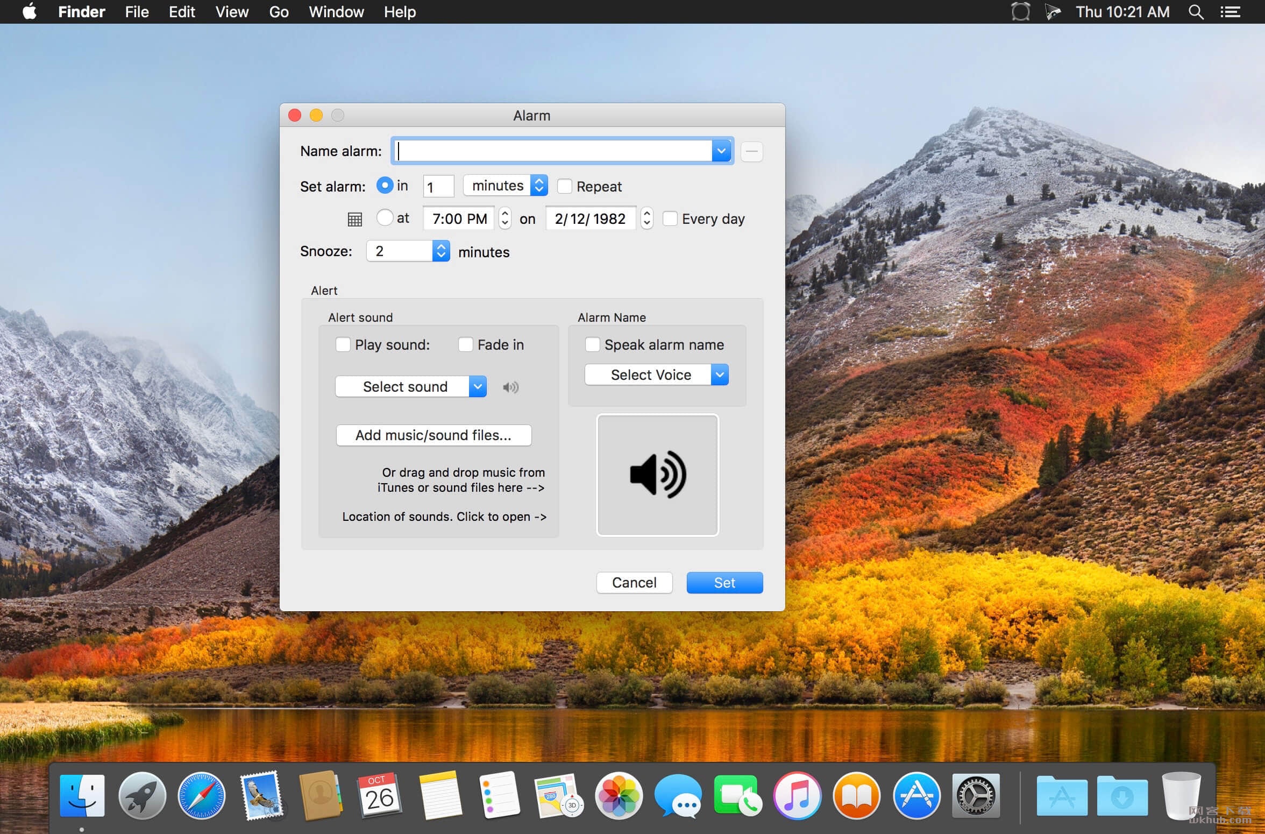Open Notes app in Dock

[x=440, y=796]
